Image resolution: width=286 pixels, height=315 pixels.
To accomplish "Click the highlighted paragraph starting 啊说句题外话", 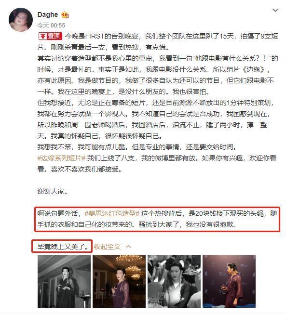I will pyautogui.click(x=157, y=219).
